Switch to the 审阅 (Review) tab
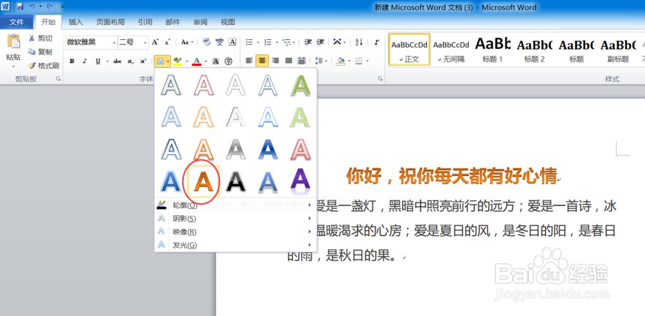The image size is (645, 316). (x=201, y=22)
